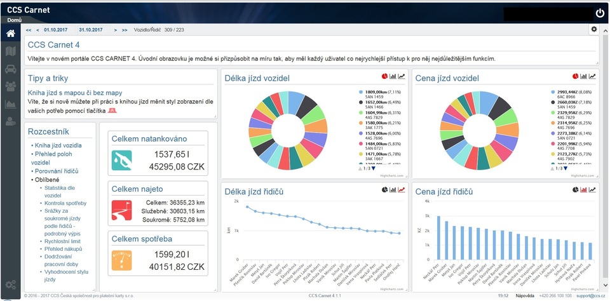Viewport: 610px width, 301px height.
Task: Jump to first period with << button
Action: [29, 30]
